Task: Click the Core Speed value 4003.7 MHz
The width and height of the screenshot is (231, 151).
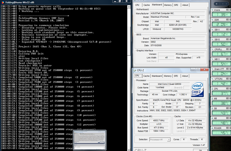Action: (159, 120)
